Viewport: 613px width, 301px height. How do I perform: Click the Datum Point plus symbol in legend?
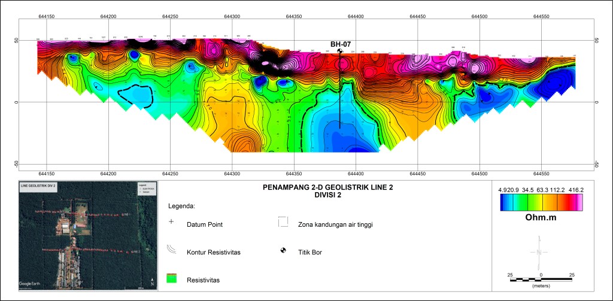(x=171, y=222)
